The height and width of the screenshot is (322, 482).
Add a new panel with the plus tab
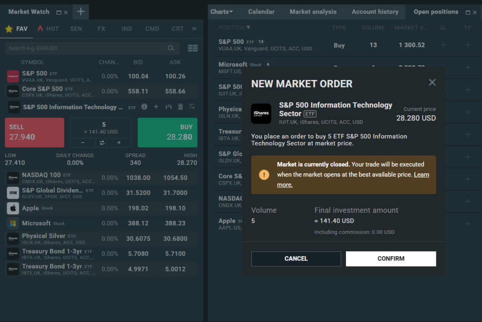pyautogui.click(x=80, y=12)
